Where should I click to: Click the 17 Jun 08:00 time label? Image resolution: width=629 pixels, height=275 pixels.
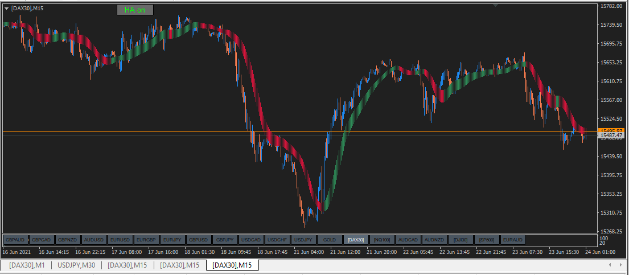tap(127, 252)
